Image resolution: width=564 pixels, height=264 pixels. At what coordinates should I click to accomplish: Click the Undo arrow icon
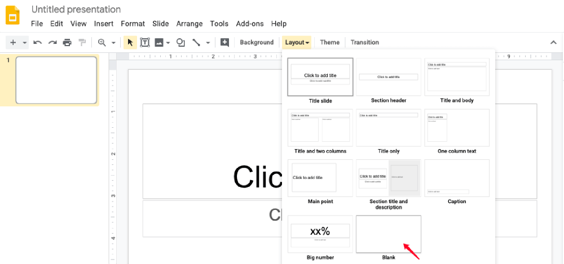tap(38, 42)
